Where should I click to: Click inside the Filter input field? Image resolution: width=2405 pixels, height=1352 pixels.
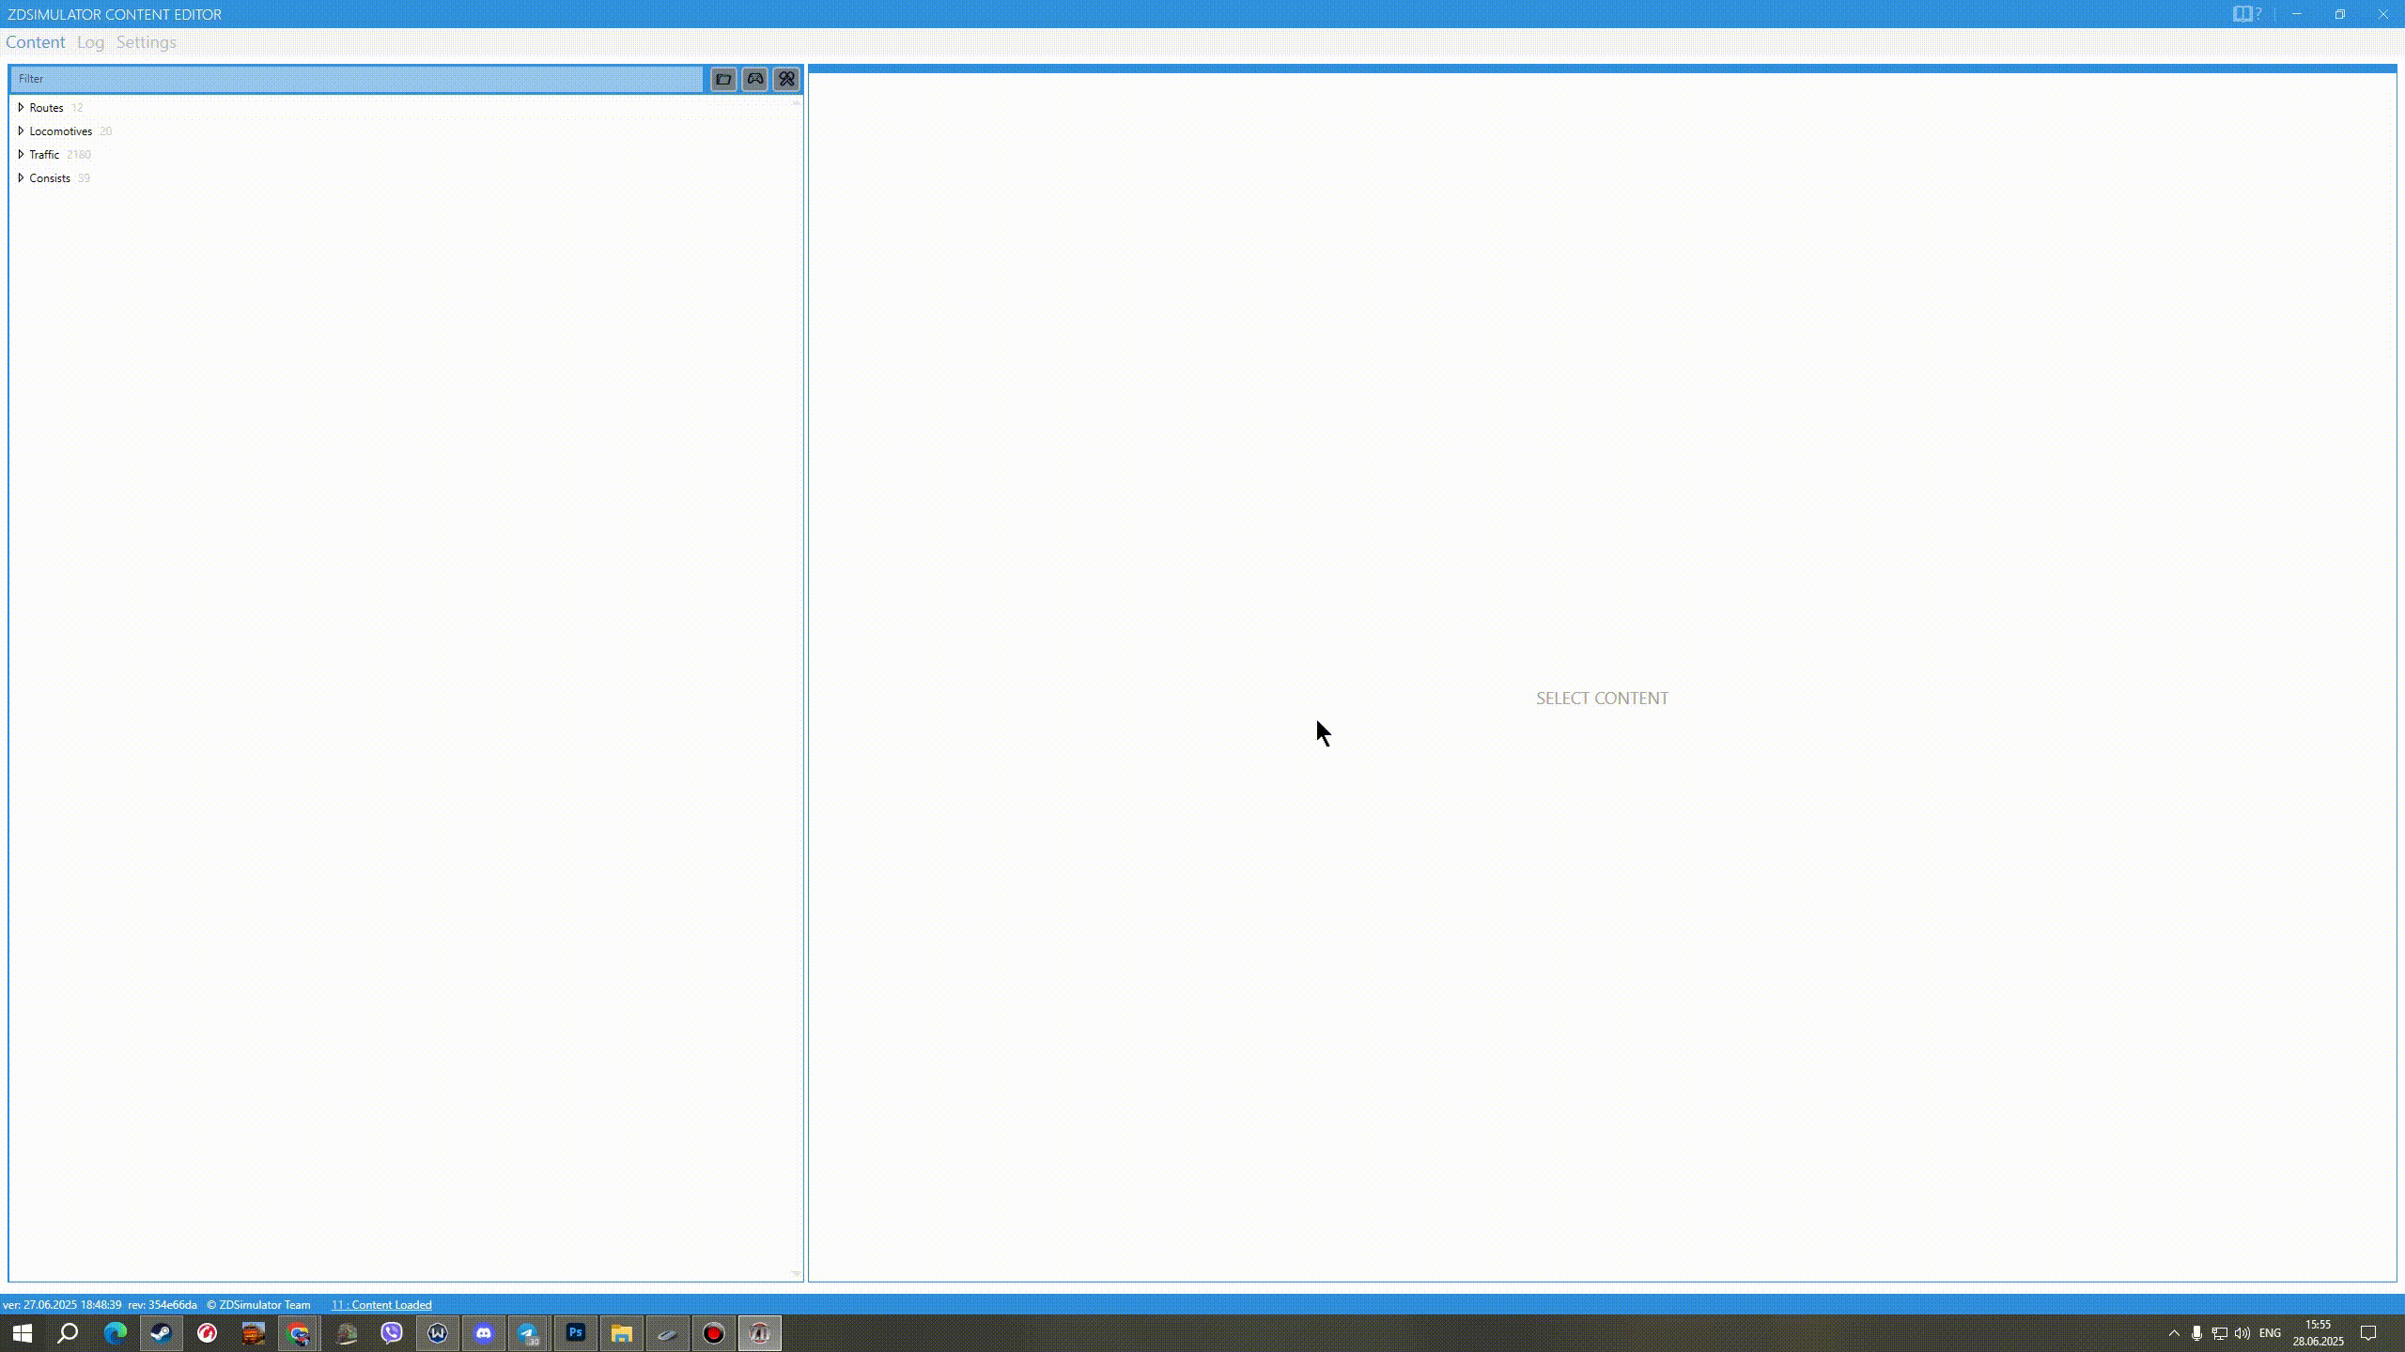click(x=357, y=79)
